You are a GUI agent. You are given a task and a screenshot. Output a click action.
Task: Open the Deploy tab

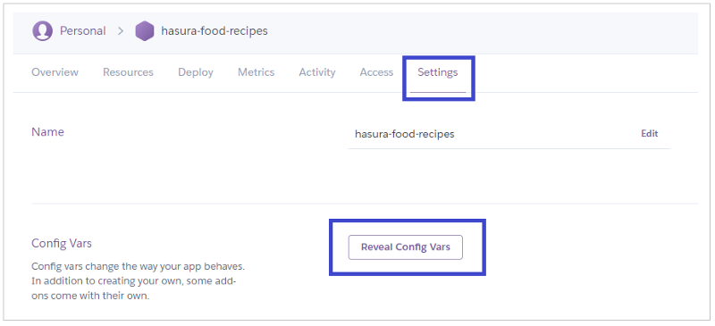(196, 72)
